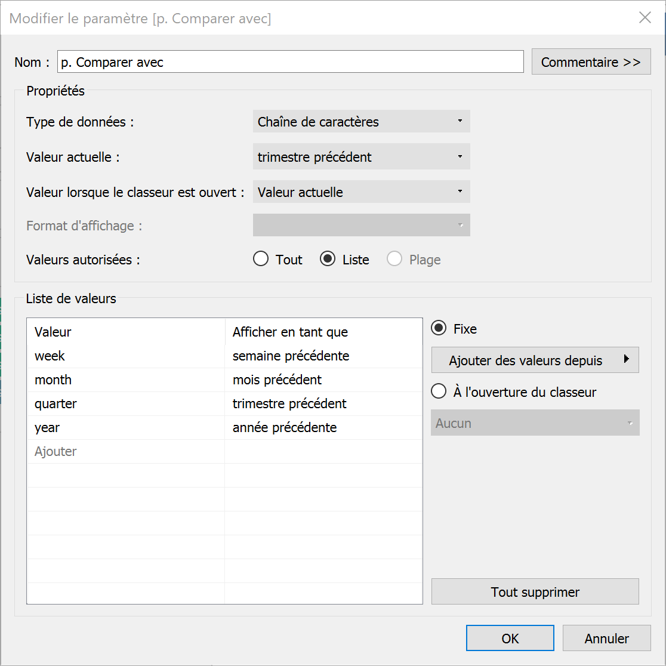Select the quarter value cell
The height and width of the screenshot is (666, 666).
(x=126, y=403)
